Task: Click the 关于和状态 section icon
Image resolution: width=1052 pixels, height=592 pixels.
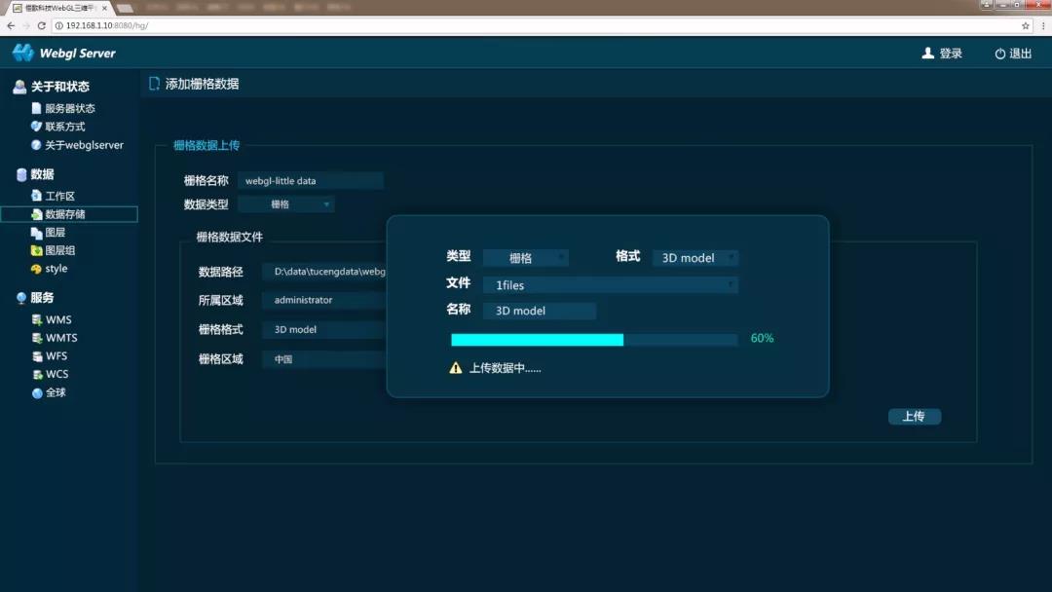Action: tap(19, 87)
